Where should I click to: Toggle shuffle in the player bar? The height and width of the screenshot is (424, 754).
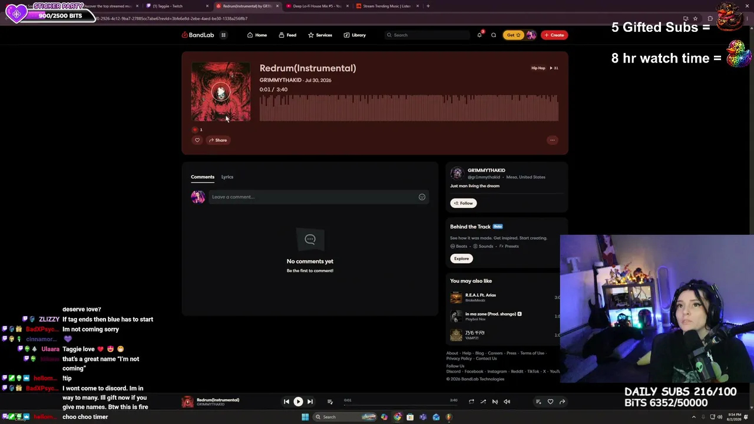(x=483, y=402)
